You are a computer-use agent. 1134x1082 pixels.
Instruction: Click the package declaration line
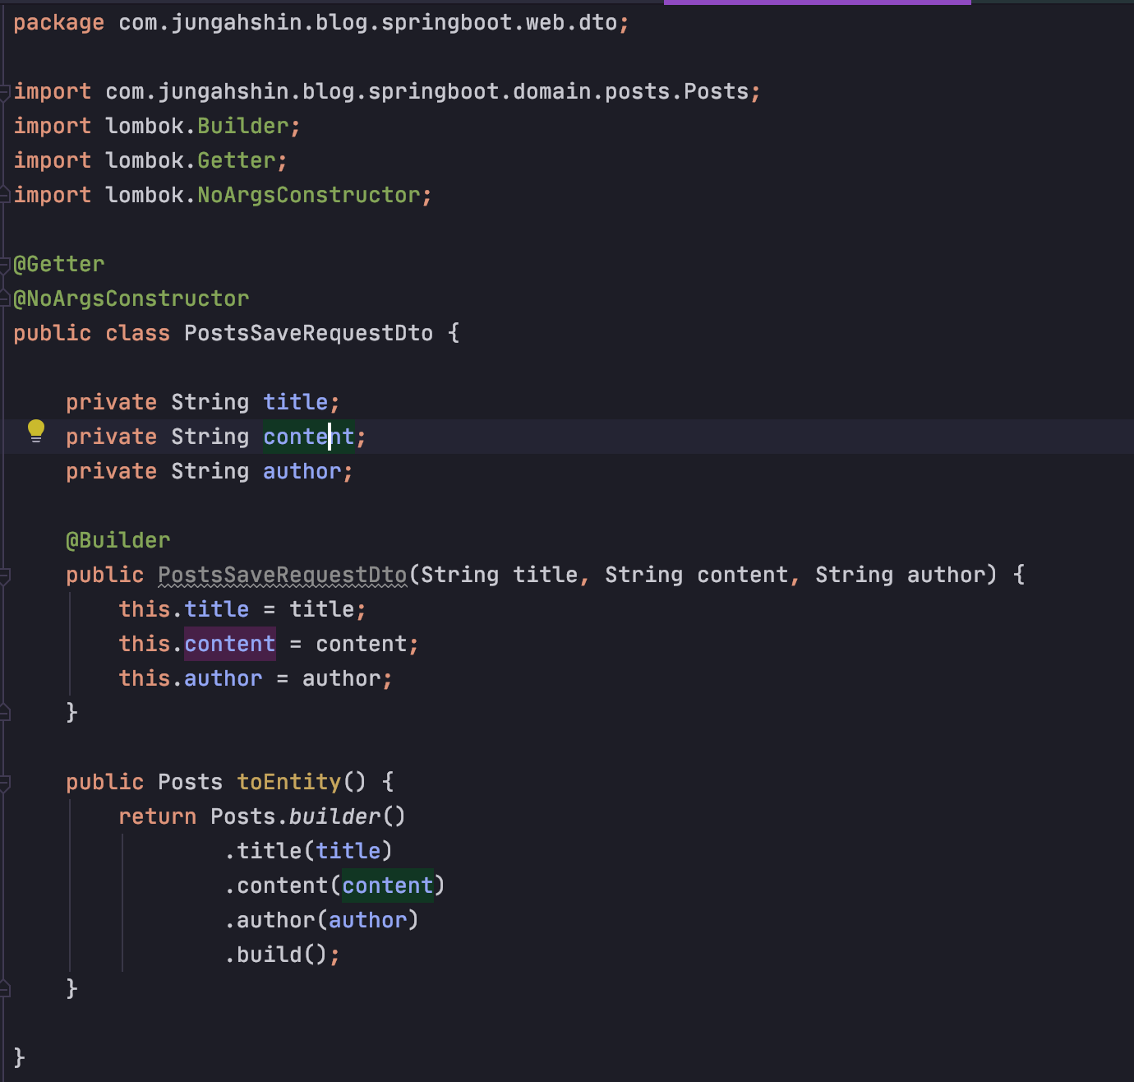point(321,23)
